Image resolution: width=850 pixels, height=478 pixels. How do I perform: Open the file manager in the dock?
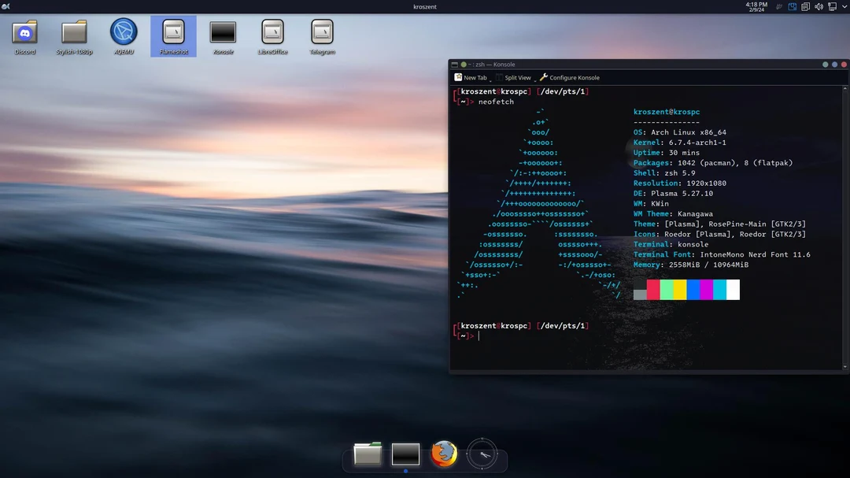(x=367, y=454)
